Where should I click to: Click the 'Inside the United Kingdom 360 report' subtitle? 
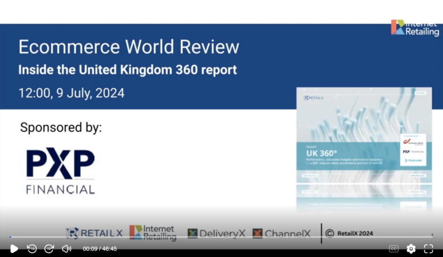click(x=127, y=70)
